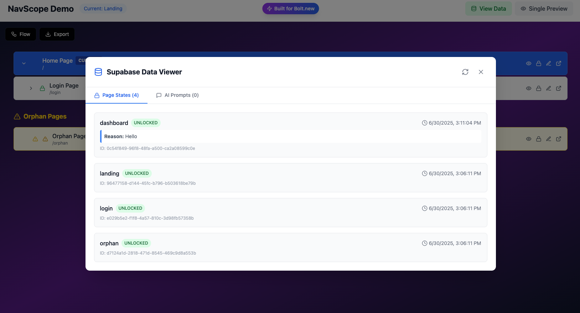Click the NavScope Demo title
This screenshot has width=580, height=313.
point(41,9)
